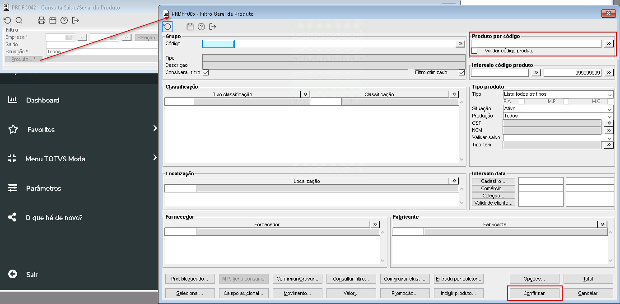
Task: Click help icon in Consulta Saldo window toolbar
Action: 64,20
